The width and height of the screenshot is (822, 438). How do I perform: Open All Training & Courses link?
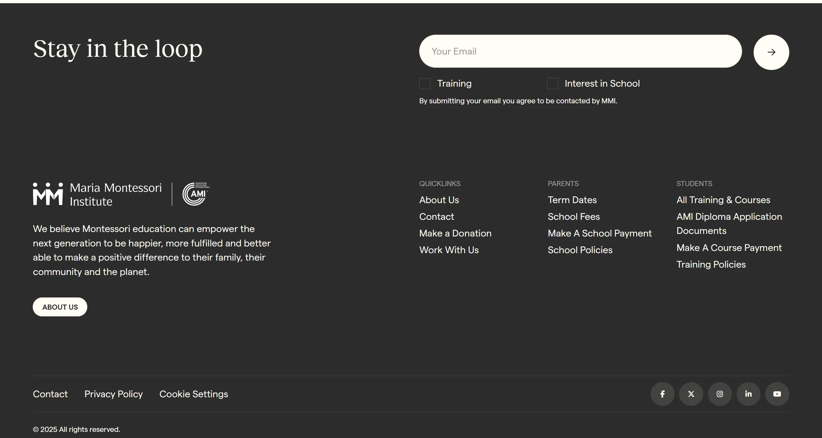coord(723,200)
